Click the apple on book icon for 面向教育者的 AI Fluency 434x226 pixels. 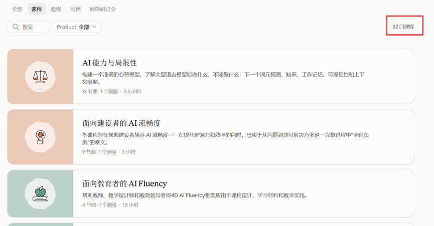click(x=41, y=193)
